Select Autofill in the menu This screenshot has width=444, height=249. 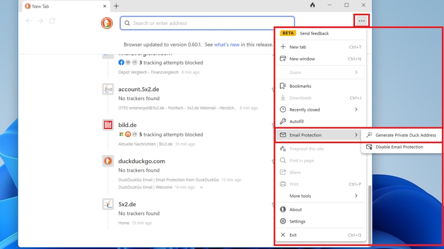pos(296,121)
